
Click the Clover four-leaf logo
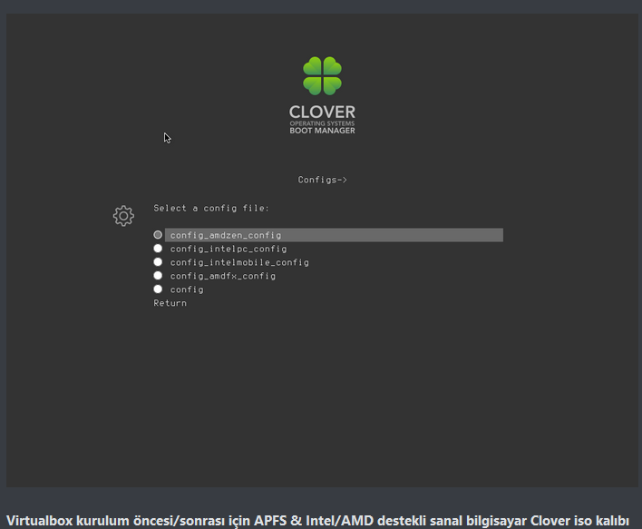[x=322, y=76]
